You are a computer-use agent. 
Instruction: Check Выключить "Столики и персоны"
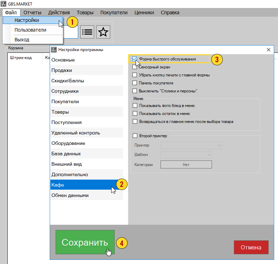pos(134,91)
